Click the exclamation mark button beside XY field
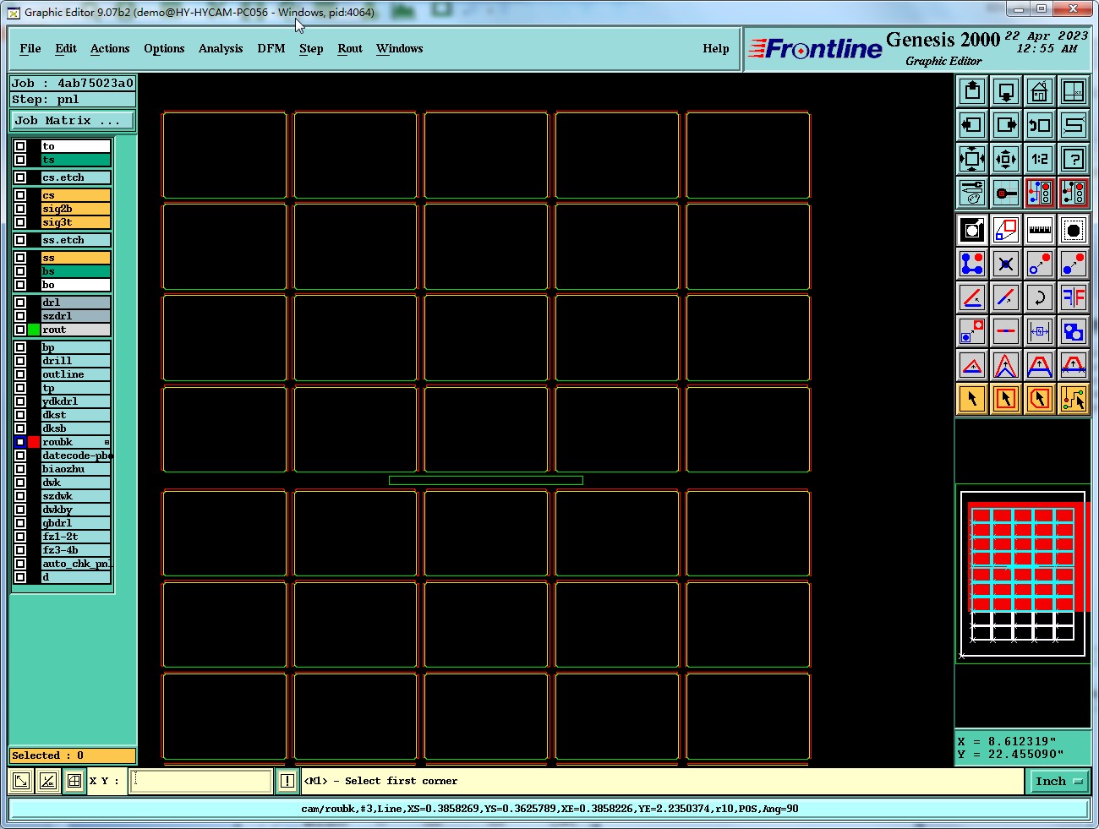1099x829 pixels. 287,781
